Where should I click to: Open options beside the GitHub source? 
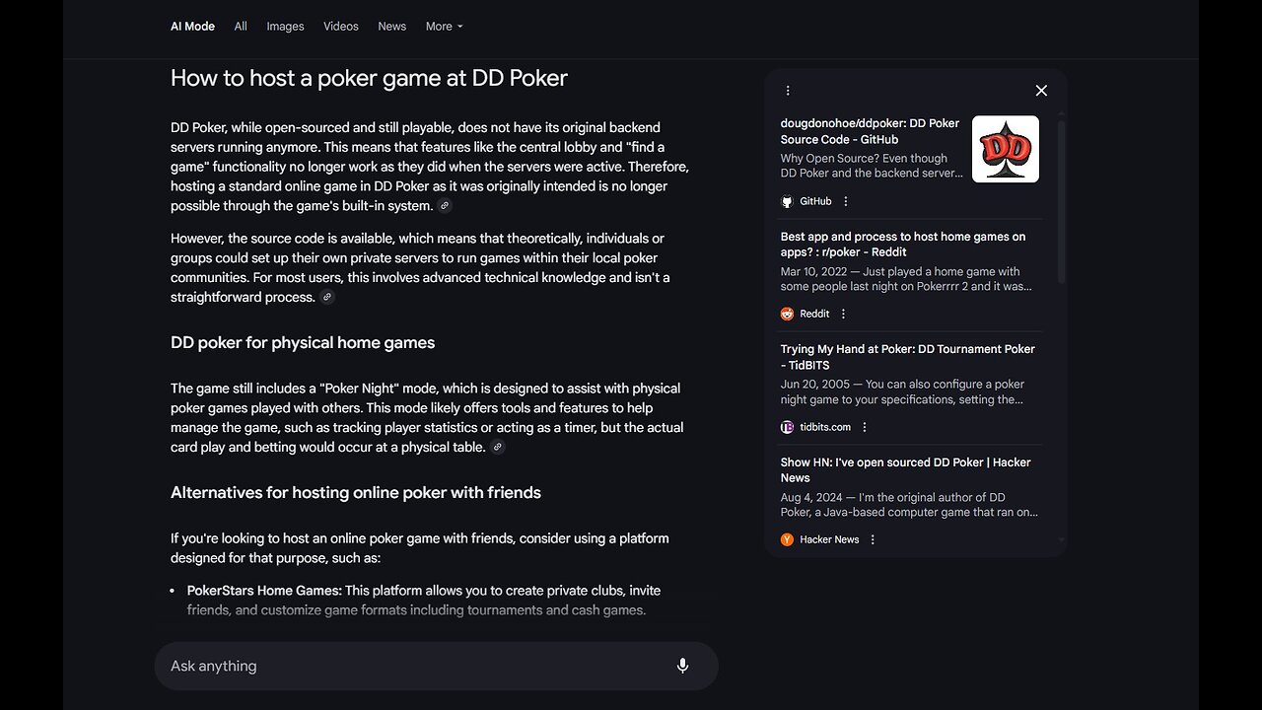[x=846, y=201]
